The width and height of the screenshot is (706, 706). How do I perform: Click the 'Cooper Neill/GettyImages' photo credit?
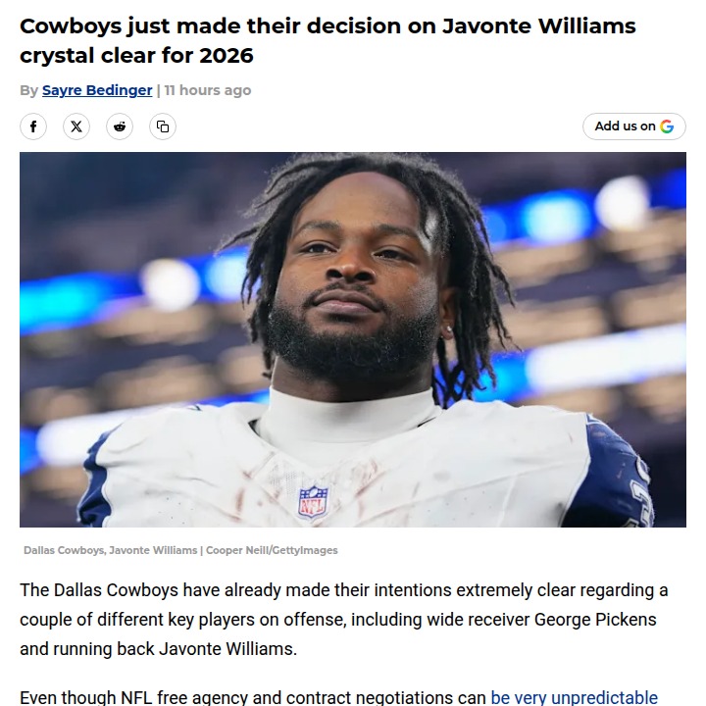point(272,550)
